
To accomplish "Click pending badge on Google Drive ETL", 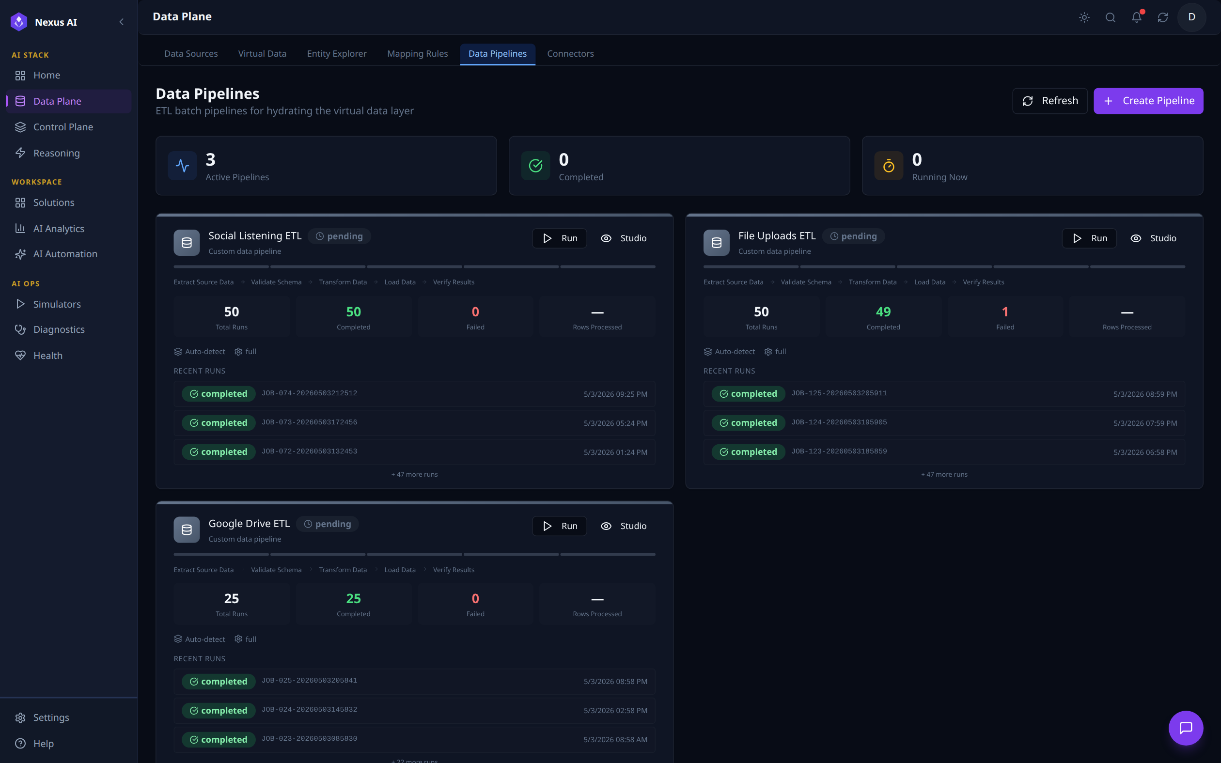I will [x=328, y=524].
